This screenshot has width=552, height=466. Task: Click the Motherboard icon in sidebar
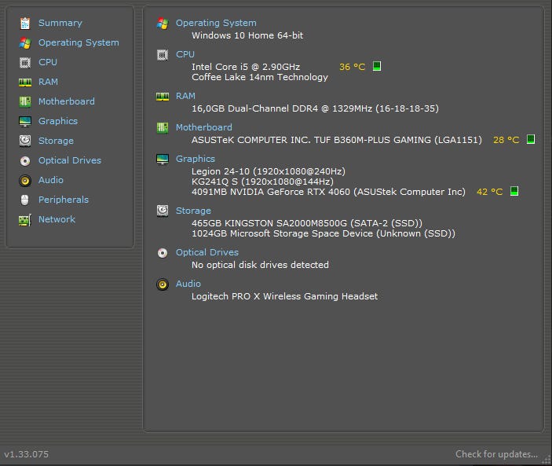(25, 102)
